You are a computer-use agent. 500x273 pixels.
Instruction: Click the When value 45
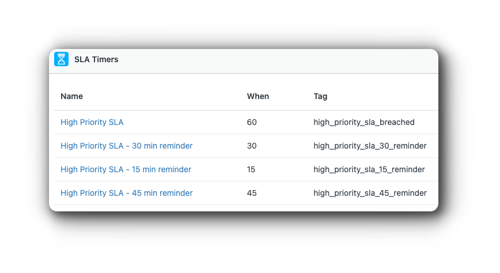click(252, 193)
